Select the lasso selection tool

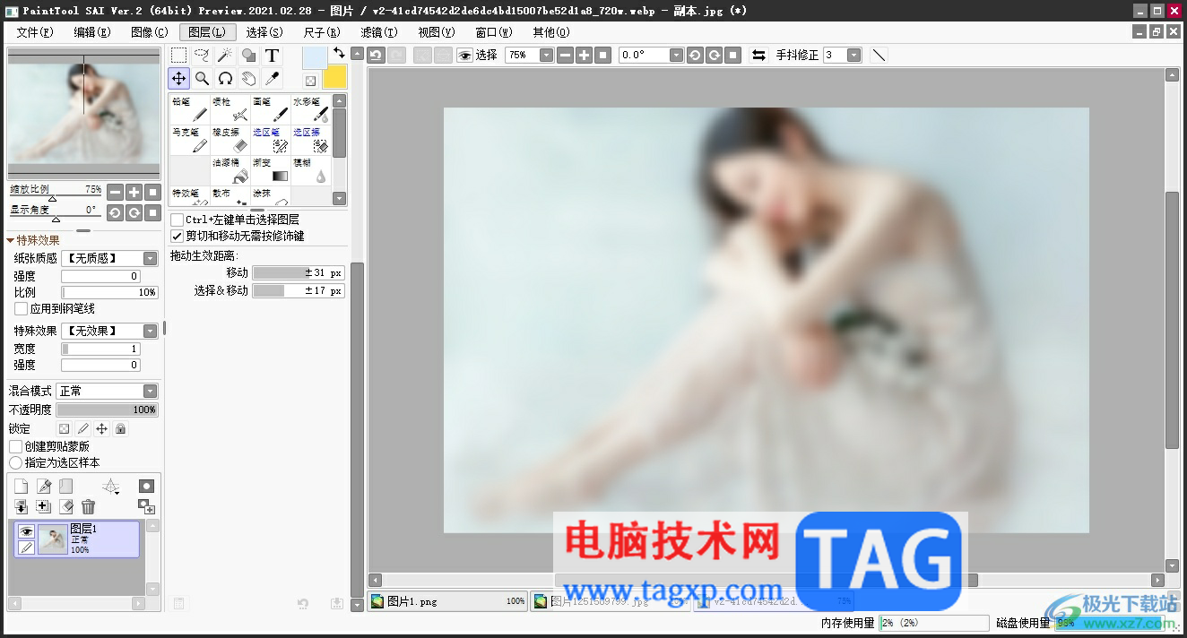coord(203,56)
